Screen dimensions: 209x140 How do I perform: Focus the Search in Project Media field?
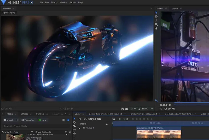point(36,126)
